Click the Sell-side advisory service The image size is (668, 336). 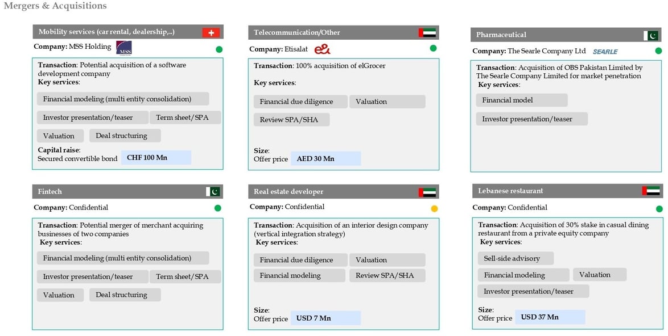click(x=516, y=258)
